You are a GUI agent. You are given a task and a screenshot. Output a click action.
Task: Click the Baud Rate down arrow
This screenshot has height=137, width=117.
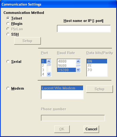pyautogui.click(x=78, y=70)
